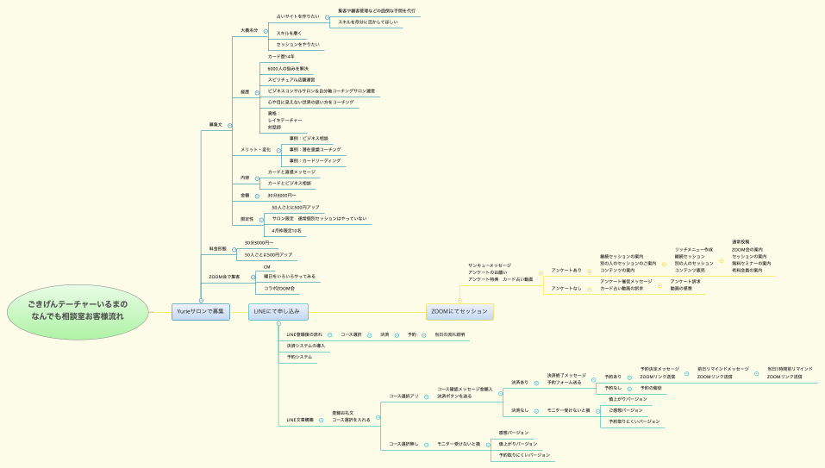825x468 pixels.
Task: Select the green central topic ellipse
Action: pos(77,311)
